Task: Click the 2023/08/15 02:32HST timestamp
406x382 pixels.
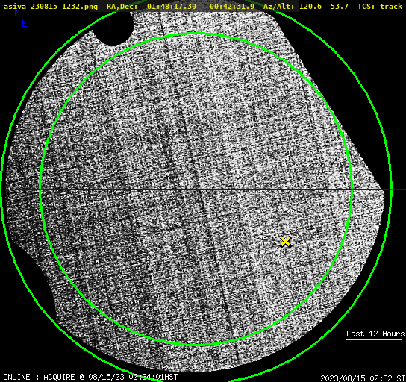Action: (363, 378)
